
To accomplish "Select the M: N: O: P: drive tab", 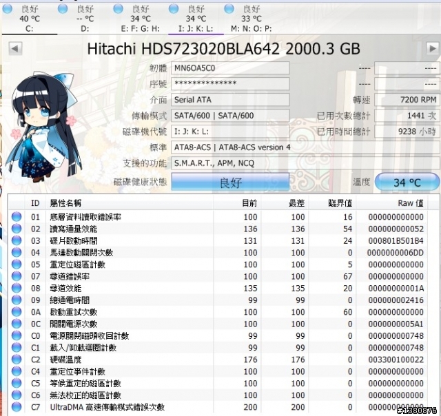I will [x=251, y=19].
